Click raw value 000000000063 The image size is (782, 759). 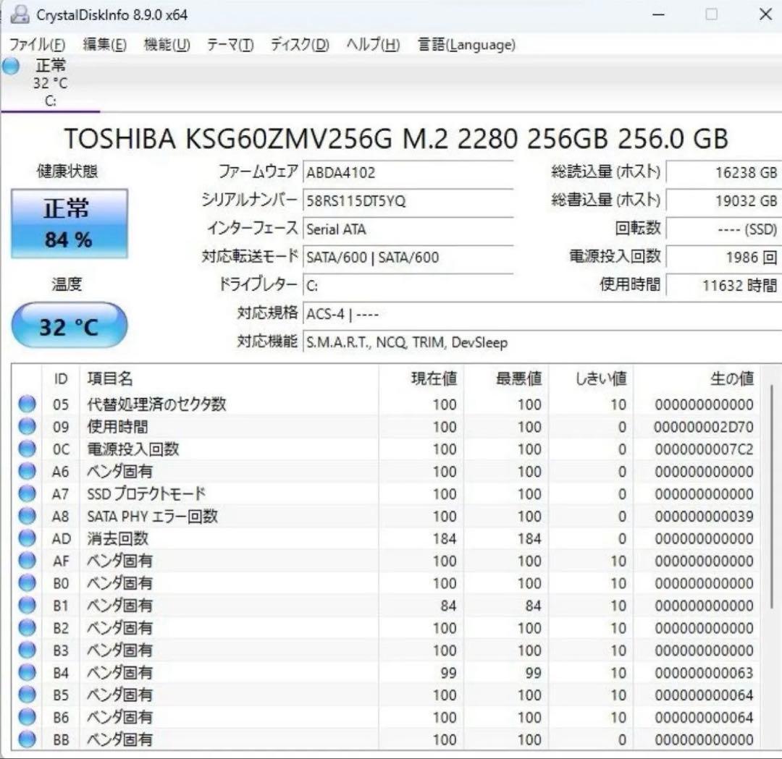704,673
